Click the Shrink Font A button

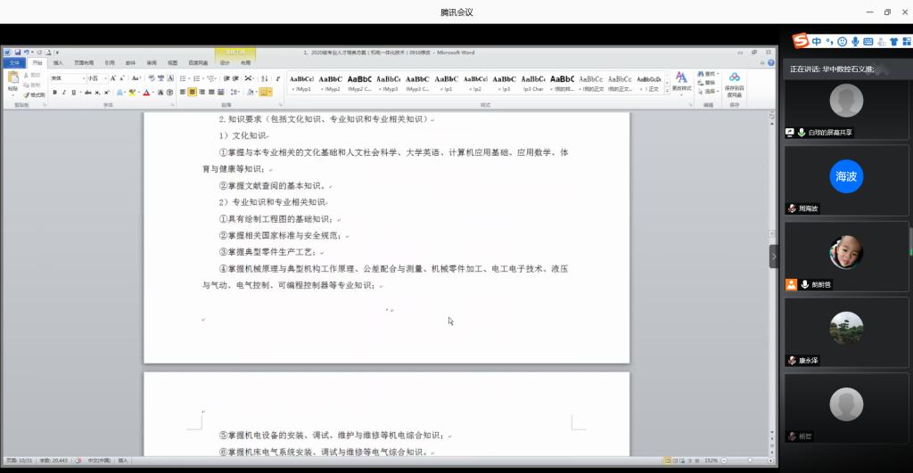pos(122,78)
